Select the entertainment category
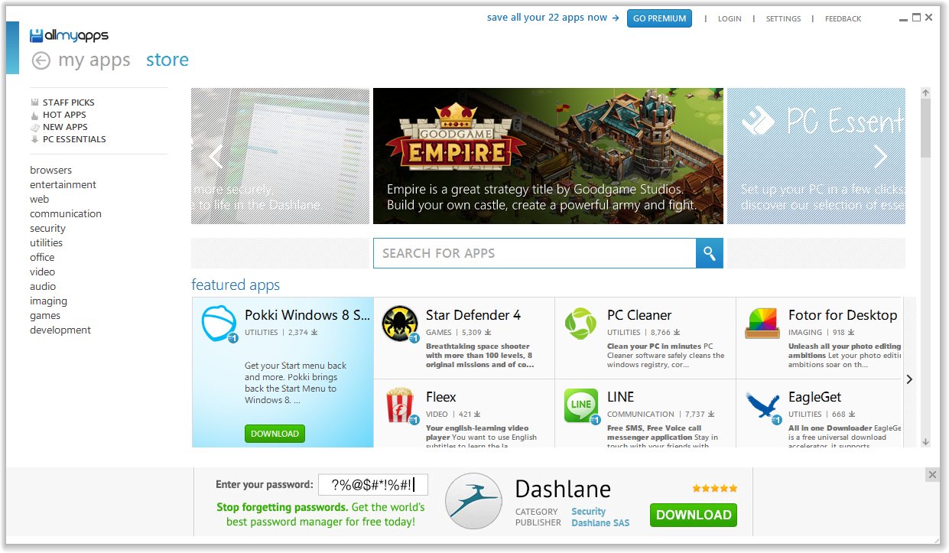This screenshot has width=949, height=553. point(63,184)
